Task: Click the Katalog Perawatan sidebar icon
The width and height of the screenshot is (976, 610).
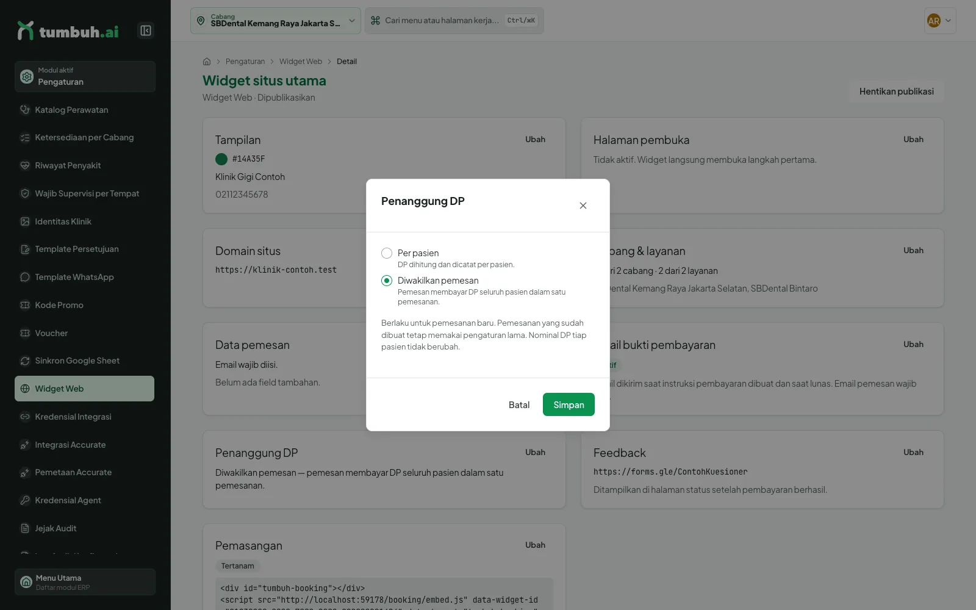Action: pos(25,110)
